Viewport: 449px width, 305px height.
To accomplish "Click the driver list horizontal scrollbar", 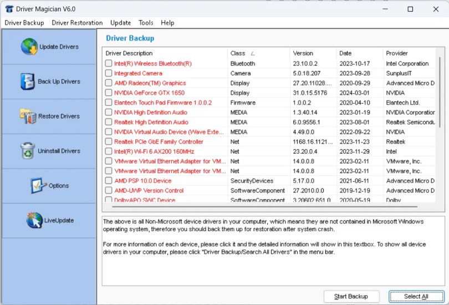I will (264, 206).
